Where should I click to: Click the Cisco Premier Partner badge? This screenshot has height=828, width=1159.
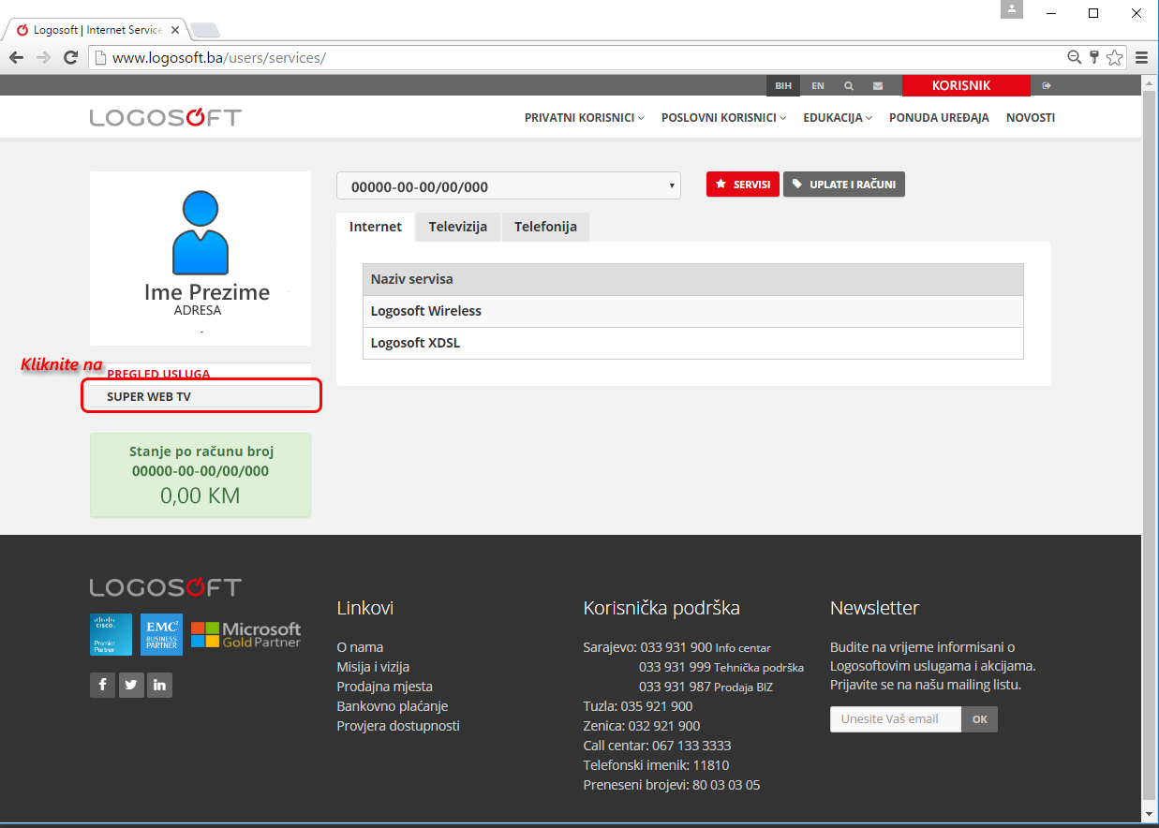111,634
